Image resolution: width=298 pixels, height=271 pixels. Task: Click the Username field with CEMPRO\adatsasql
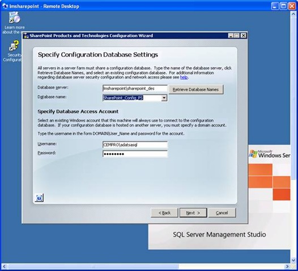(x=135, y=145)
